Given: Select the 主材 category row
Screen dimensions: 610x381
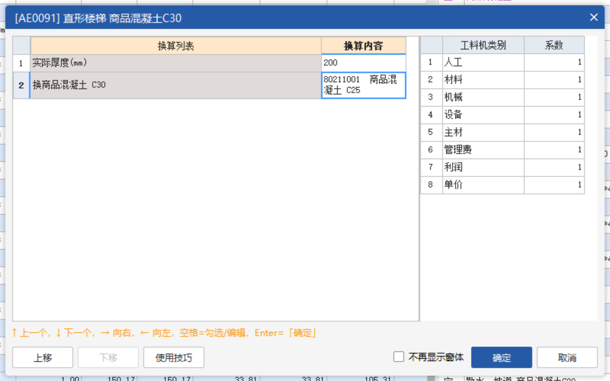Looking at the screenshot, I should click(483, 133).
